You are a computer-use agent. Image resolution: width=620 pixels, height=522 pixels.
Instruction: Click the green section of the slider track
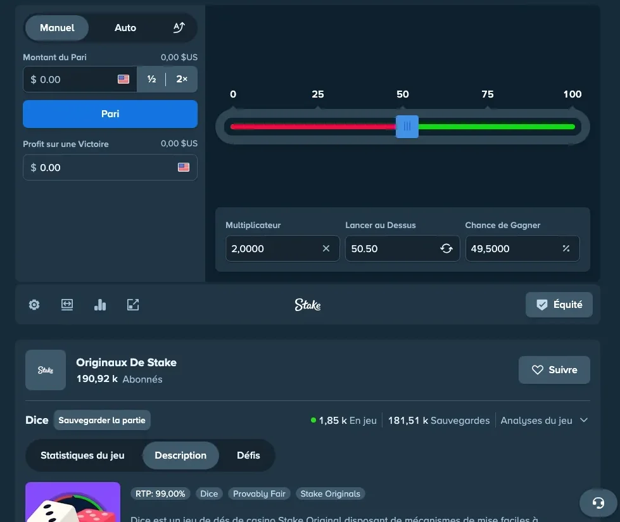pyautogui.click(x=497, y=127)
